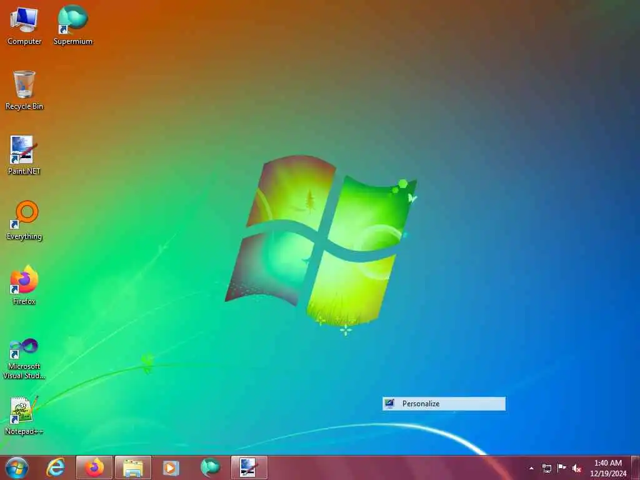Open the network status tray icon
The width and height of the screenshot is (640, 480).
[546, 469]
